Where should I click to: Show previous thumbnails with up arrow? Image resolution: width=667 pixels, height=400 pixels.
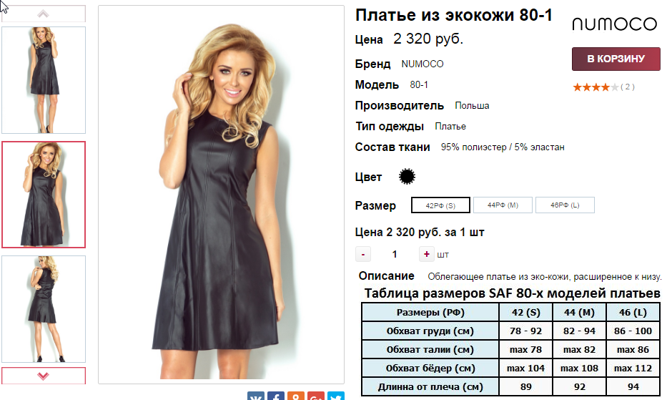coord(44,14)
